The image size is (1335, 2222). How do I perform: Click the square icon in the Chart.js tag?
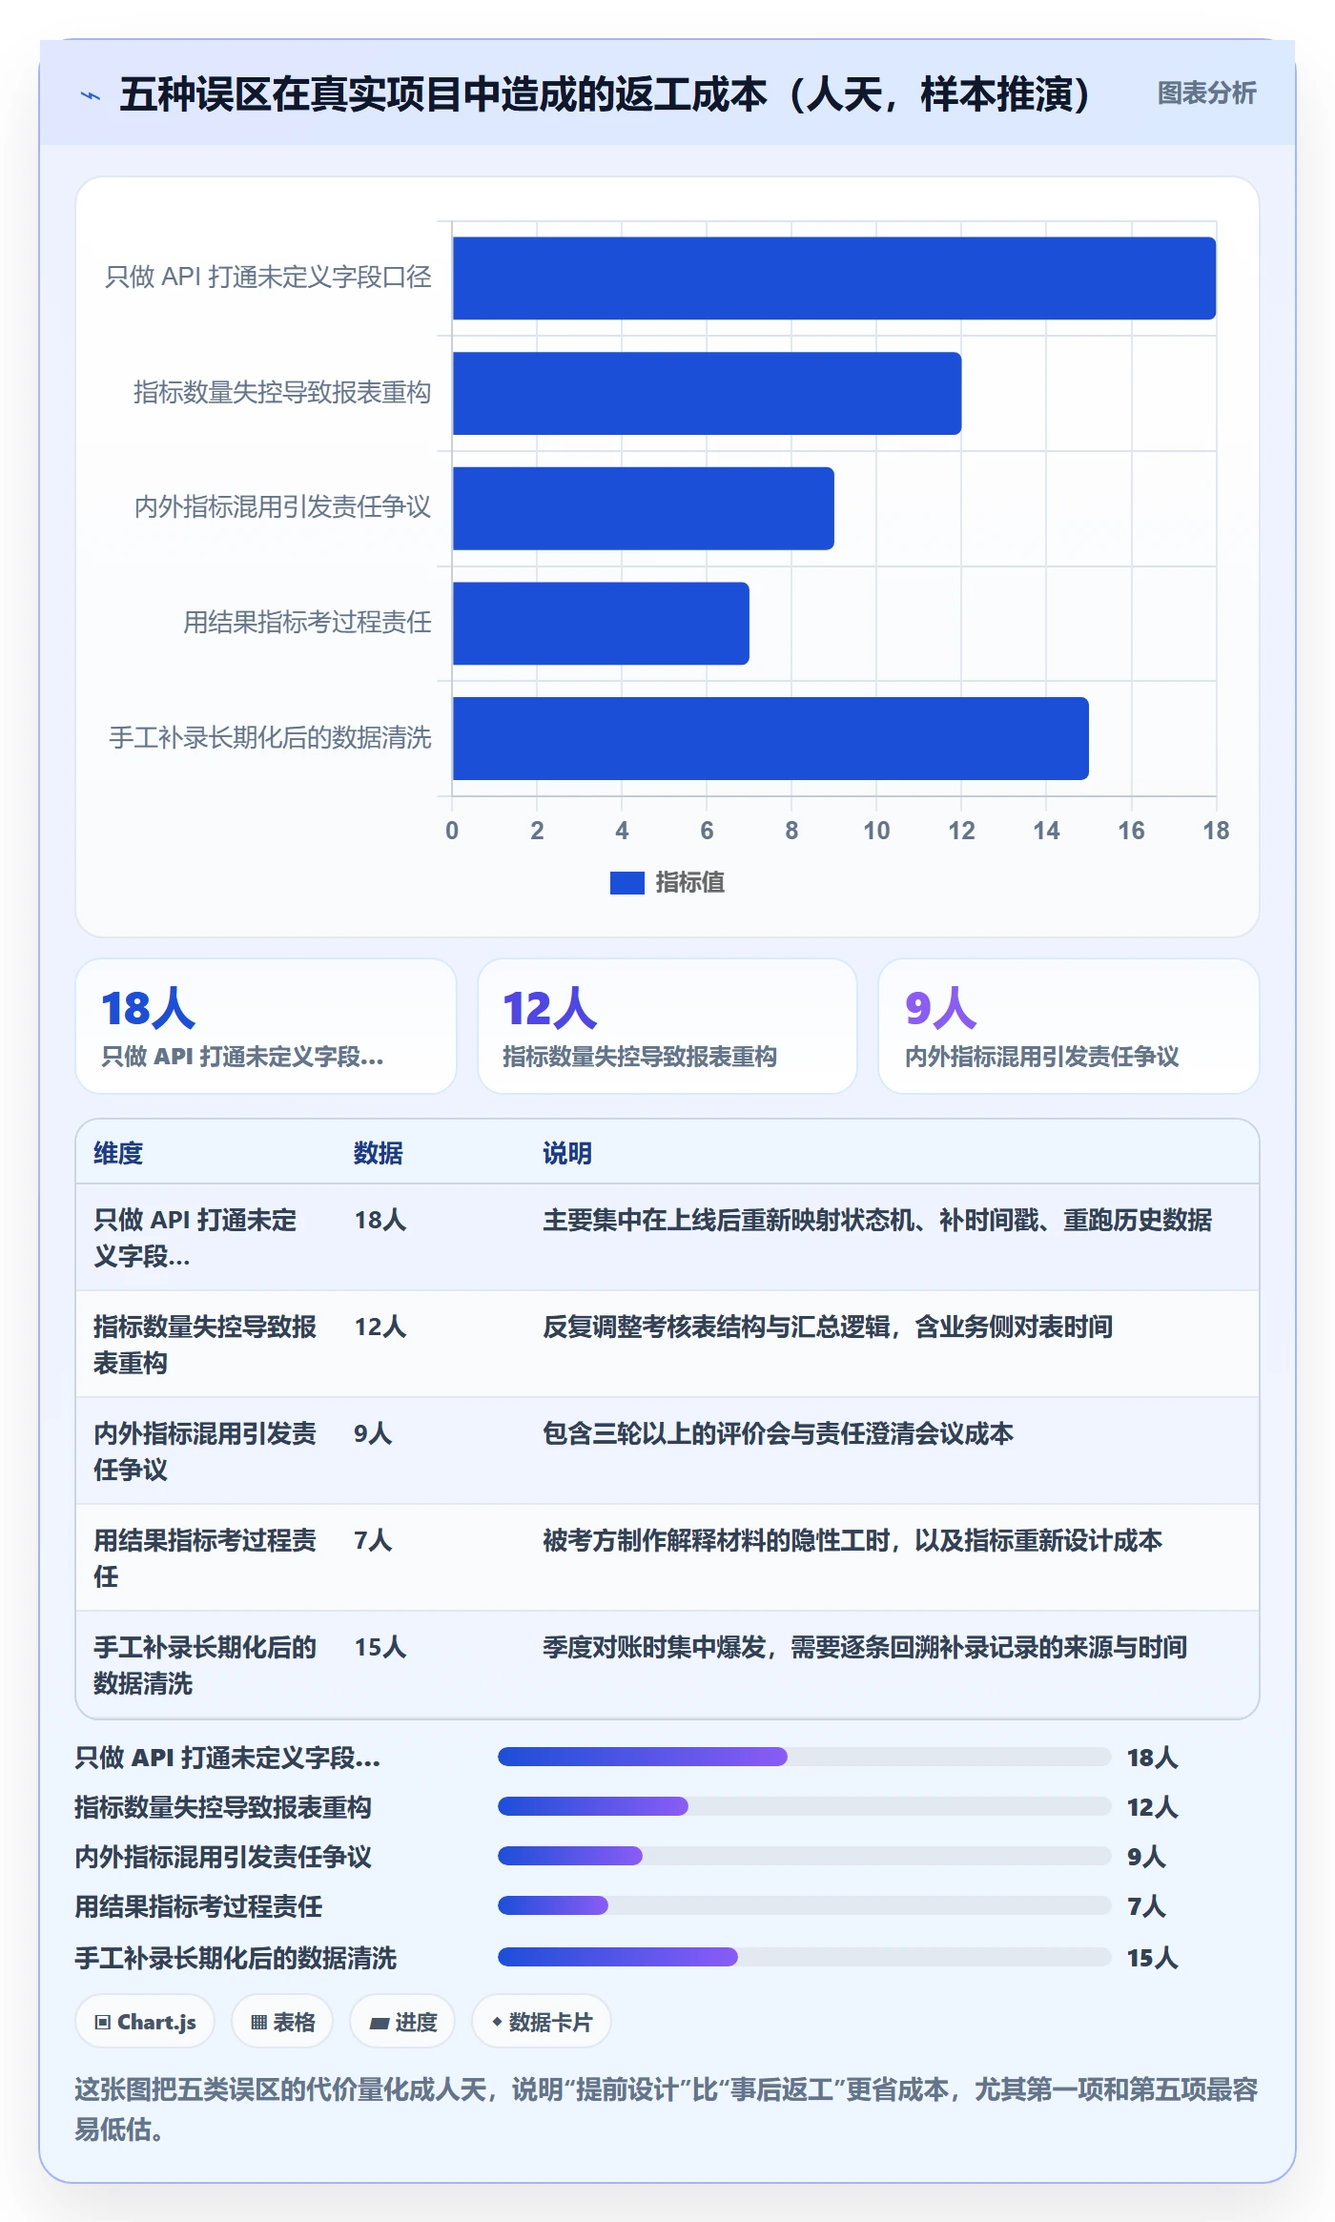(103, 2022)
